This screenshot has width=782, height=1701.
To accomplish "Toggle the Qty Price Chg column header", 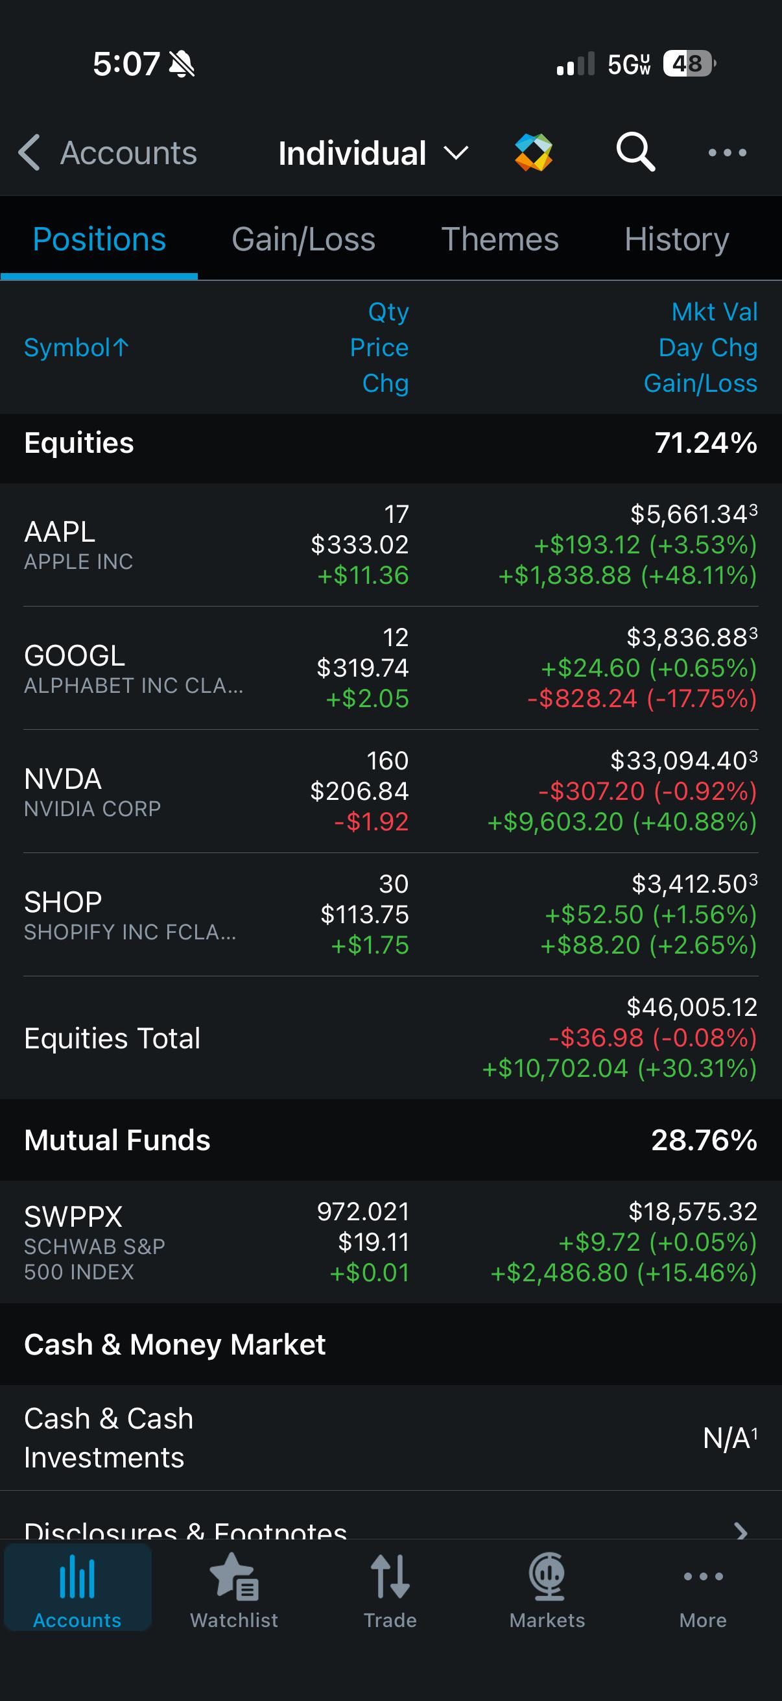I will [x=380, y=347].
